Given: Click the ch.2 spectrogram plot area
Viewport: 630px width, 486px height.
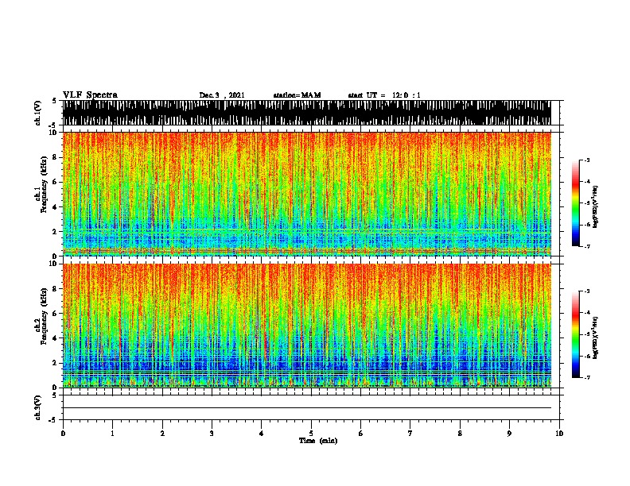Looking at the screenshot, I should [x=306, y=326].
